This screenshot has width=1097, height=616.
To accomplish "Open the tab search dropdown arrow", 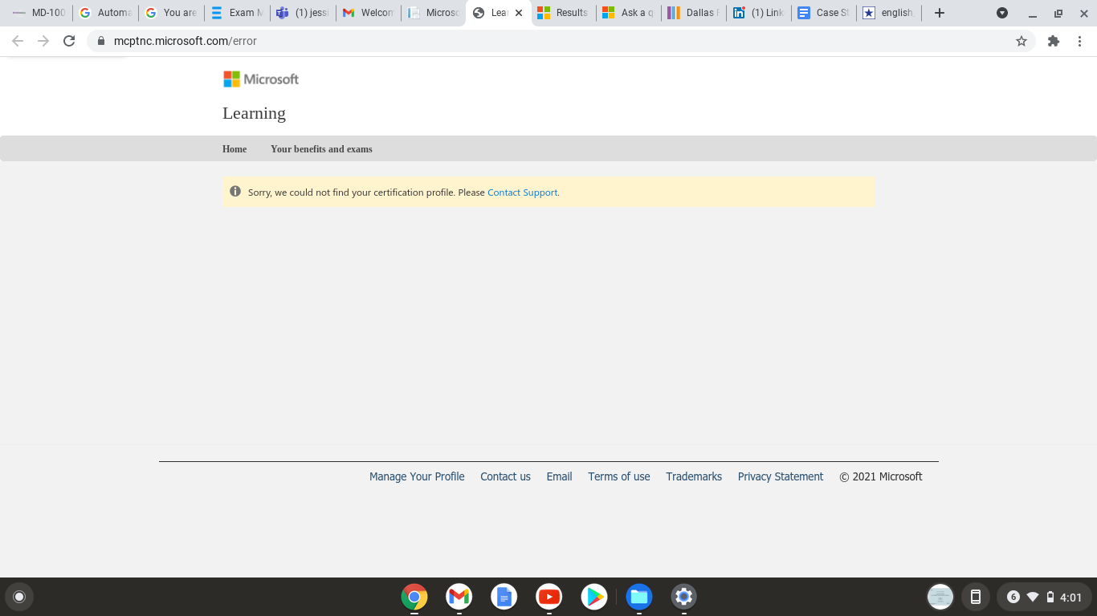I will point(1002,13).
